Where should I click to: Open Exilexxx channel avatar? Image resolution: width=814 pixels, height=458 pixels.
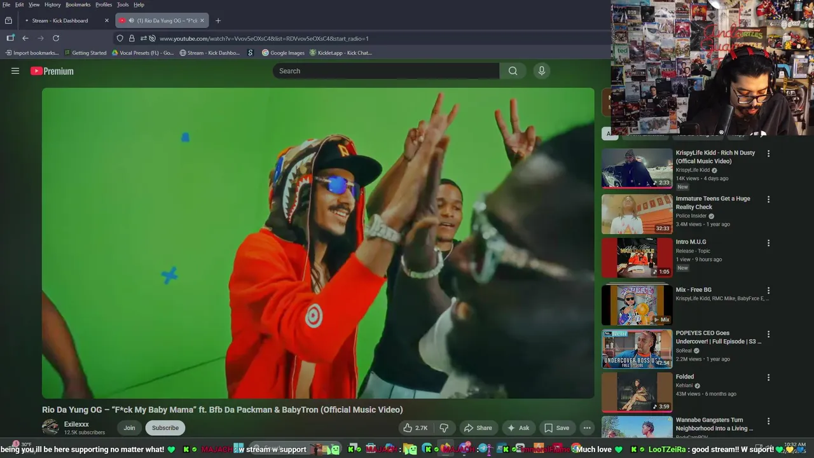(x=50, y=427)
